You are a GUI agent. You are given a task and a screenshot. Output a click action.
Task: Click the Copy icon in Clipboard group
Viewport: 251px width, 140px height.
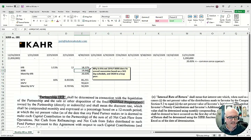point(17,19)
